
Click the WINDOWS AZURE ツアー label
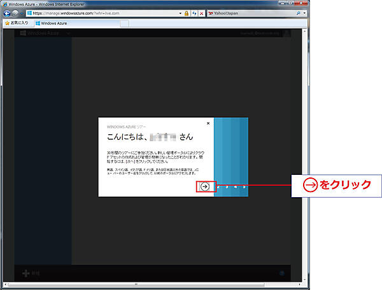126,127
